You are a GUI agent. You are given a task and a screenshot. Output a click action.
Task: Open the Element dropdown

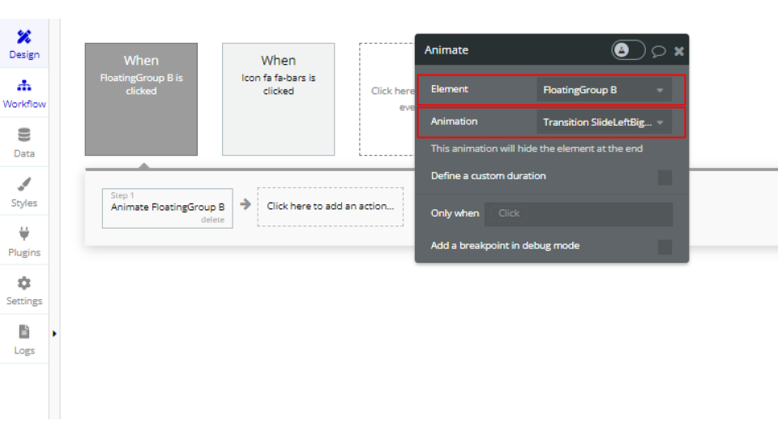click(604, 90)
